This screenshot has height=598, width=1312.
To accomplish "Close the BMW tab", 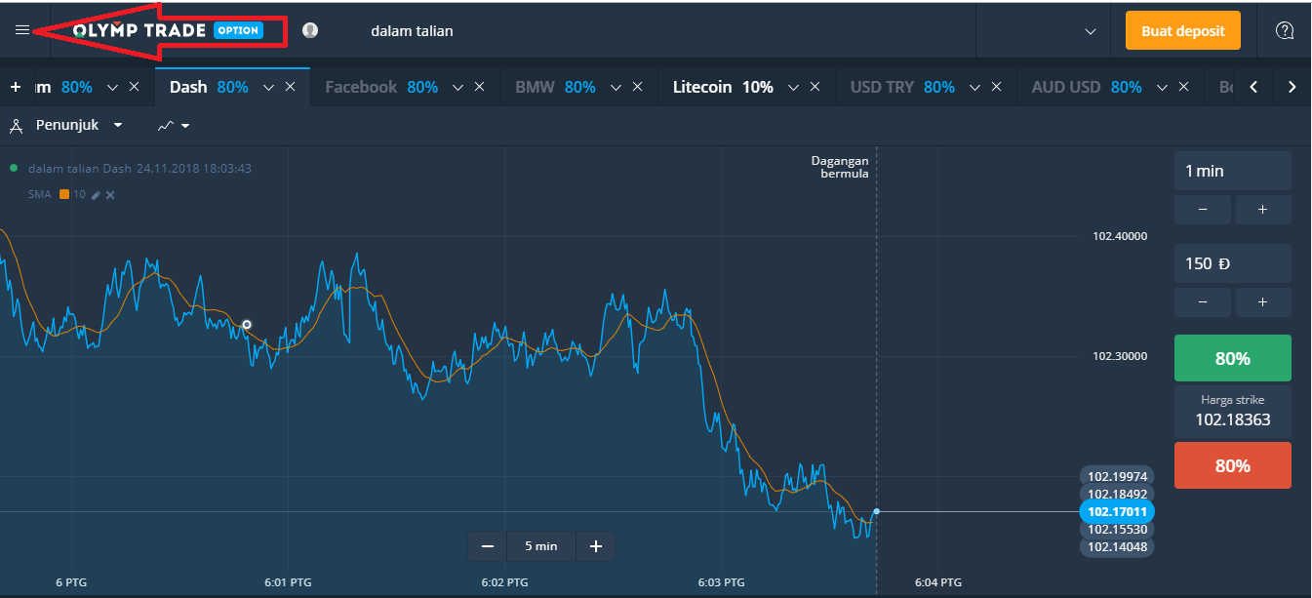I will 637,87.
